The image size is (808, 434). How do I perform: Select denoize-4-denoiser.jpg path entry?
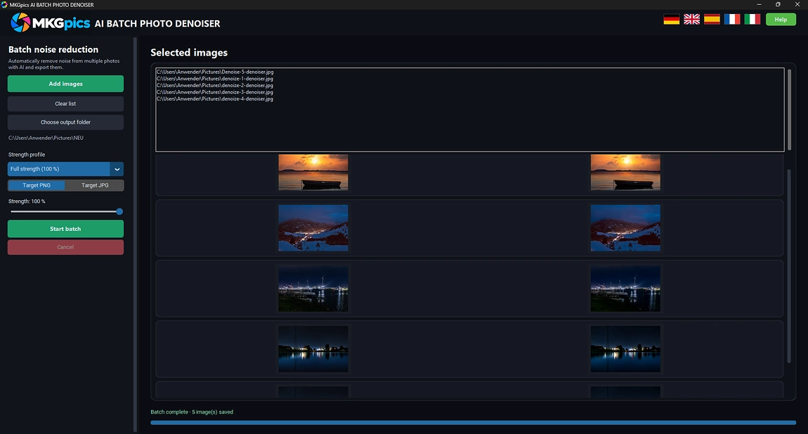click(215, 99)
